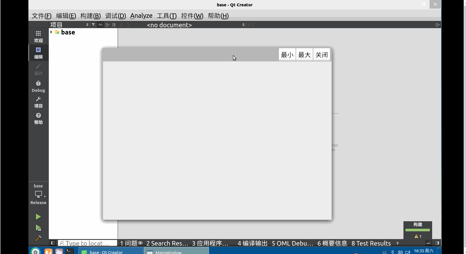Open the Projects mode wrench icon
The width and height of the screenshot is (466, 254).
point(38,102)
